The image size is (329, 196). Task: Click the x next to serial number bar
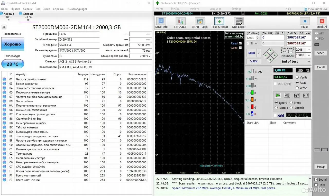tap(243, 13)
